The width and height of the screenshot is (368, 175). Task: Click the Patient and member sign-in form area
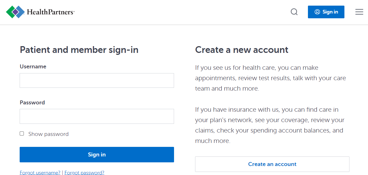pos(79,50)
